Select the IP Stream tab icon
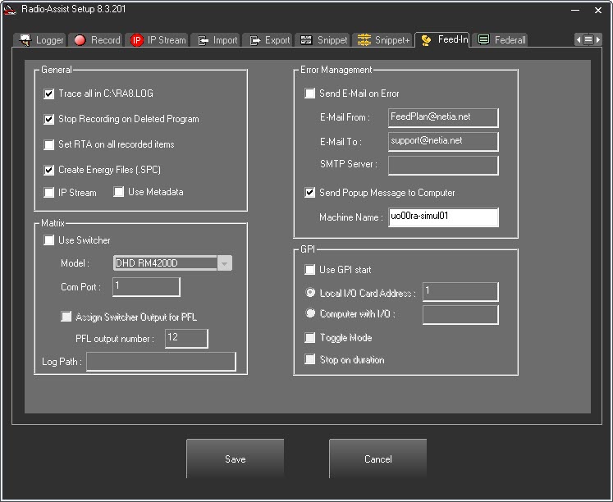This screenshot has width=613, height=502. (137, 39)
